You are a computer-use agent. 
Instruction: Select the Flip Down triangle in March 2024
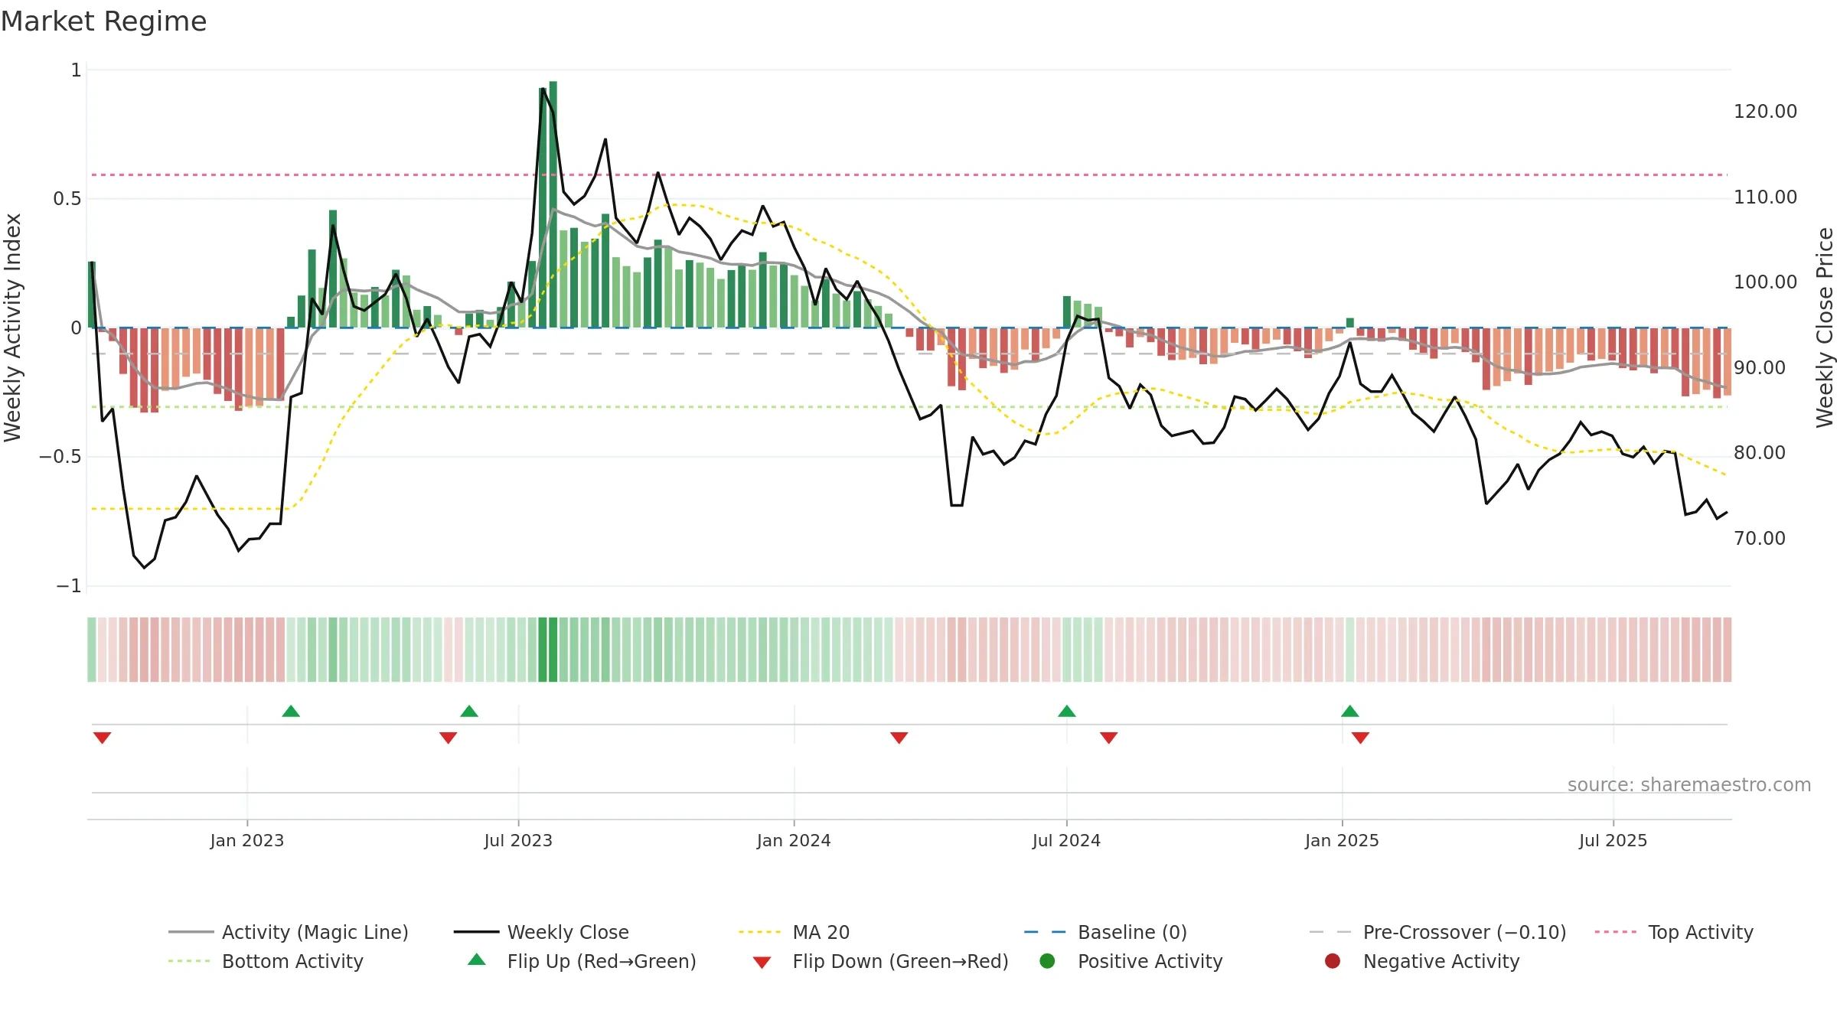pos(899,738)
